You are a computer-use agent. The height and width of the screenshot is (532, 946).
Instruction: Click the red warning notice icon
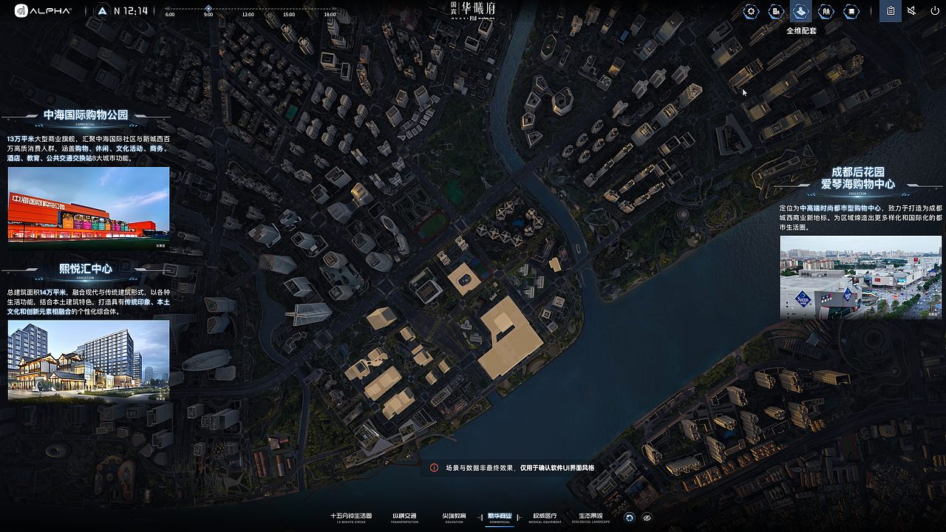[435, 468]
